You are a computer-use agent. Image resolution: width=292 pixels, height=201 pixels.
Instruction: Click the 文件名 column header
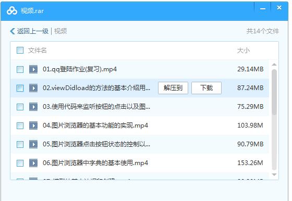[37, 50]
